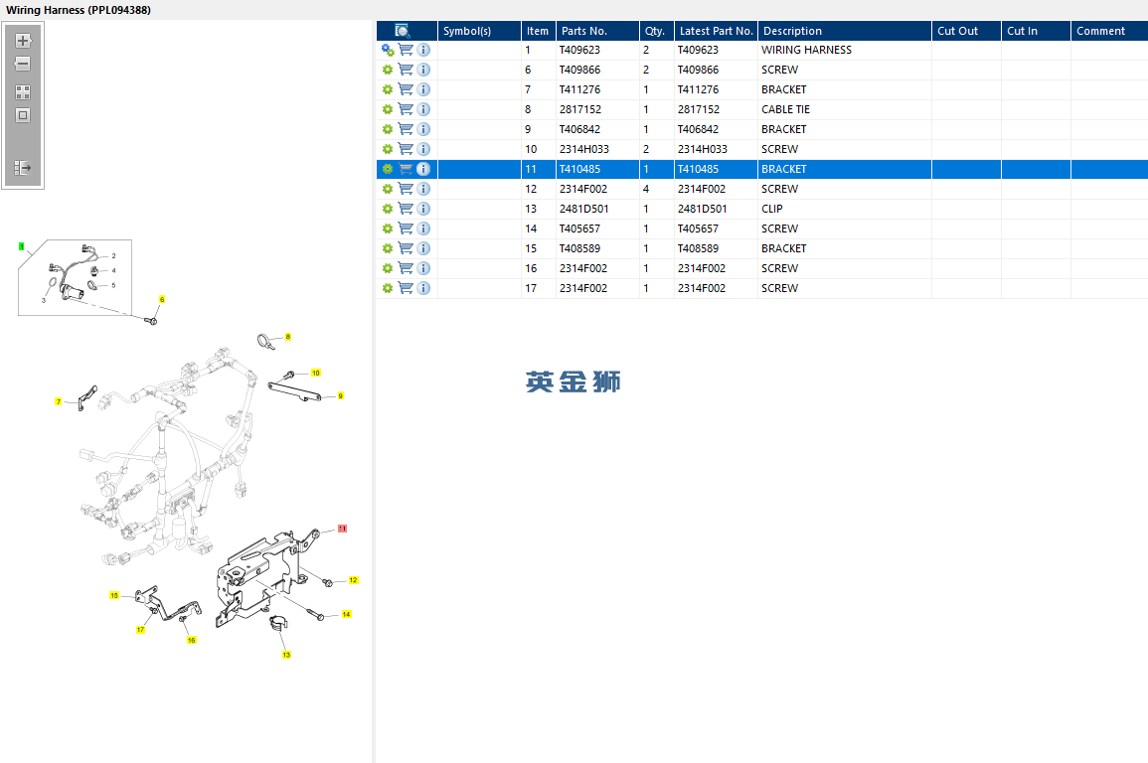Click the four-squares grid view tool
The width and height of the screenshot is (1148, 763).
tap(23, 92)
